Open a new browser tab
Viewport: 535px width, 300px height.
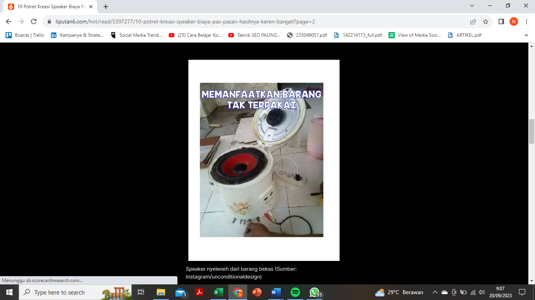click(106, 7)
